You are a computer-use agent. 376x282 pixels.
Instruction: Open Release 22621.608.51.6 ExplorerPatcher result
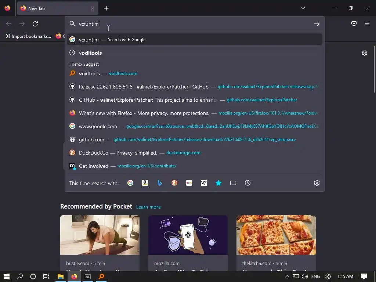click(x=195, y=87)
